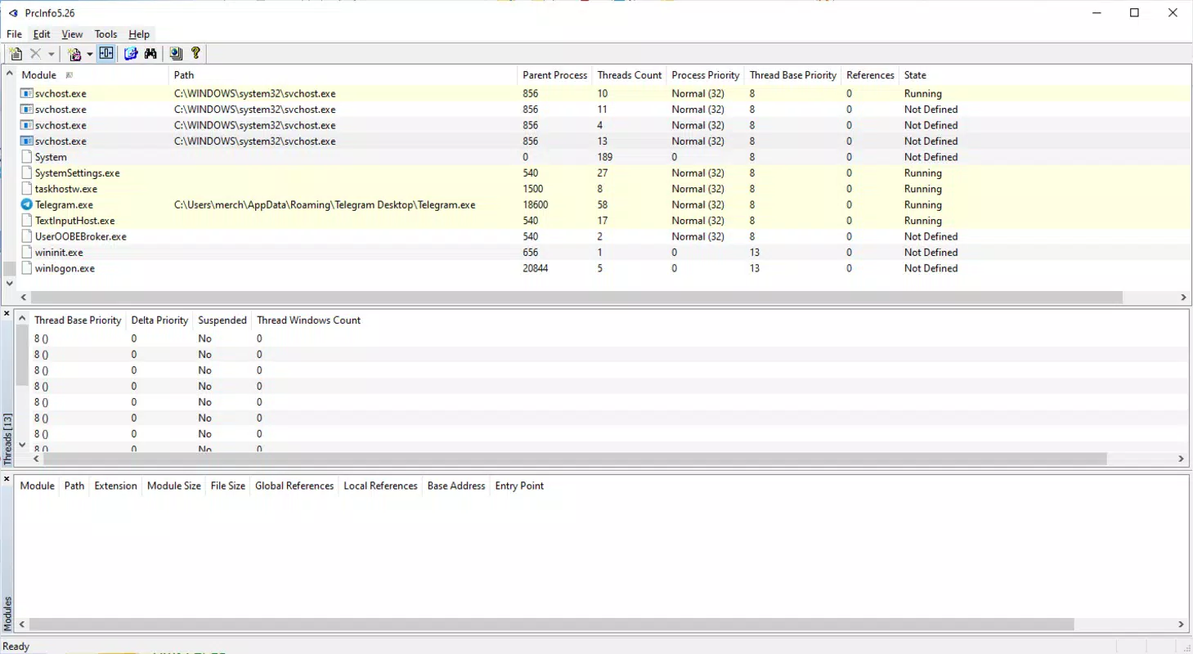Screen dimensions: 1193x654
Task: Select the wininit.exe process name
Action: click(x=59, y=253)
